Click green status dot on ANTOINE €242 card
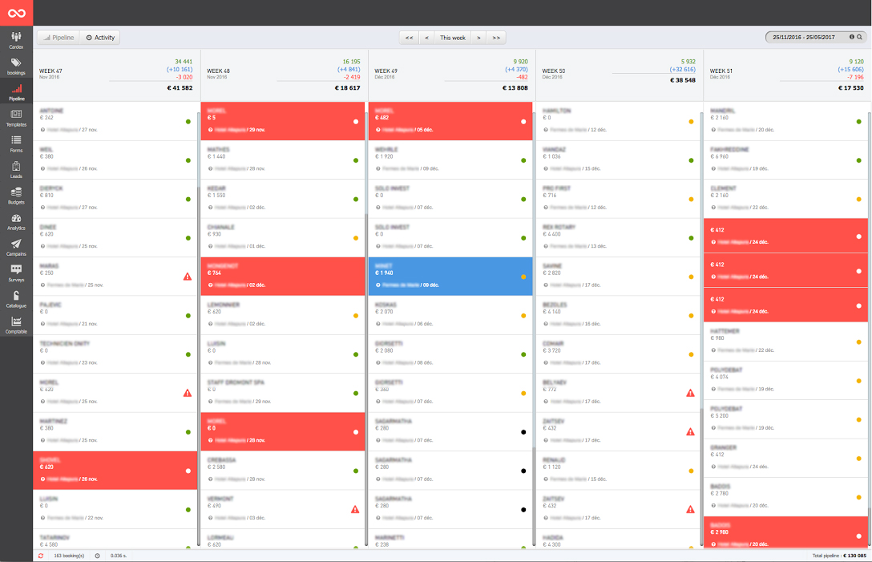The image size is (872, 562). click(x=188, y=121)
